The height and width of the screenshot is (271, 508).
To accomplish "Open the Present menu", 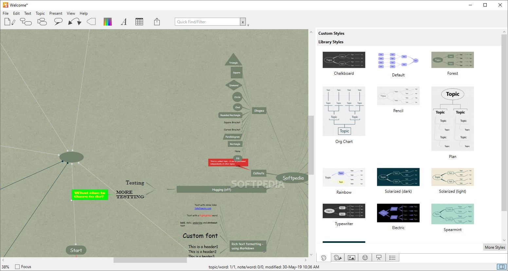I will [x=56, y=13].
